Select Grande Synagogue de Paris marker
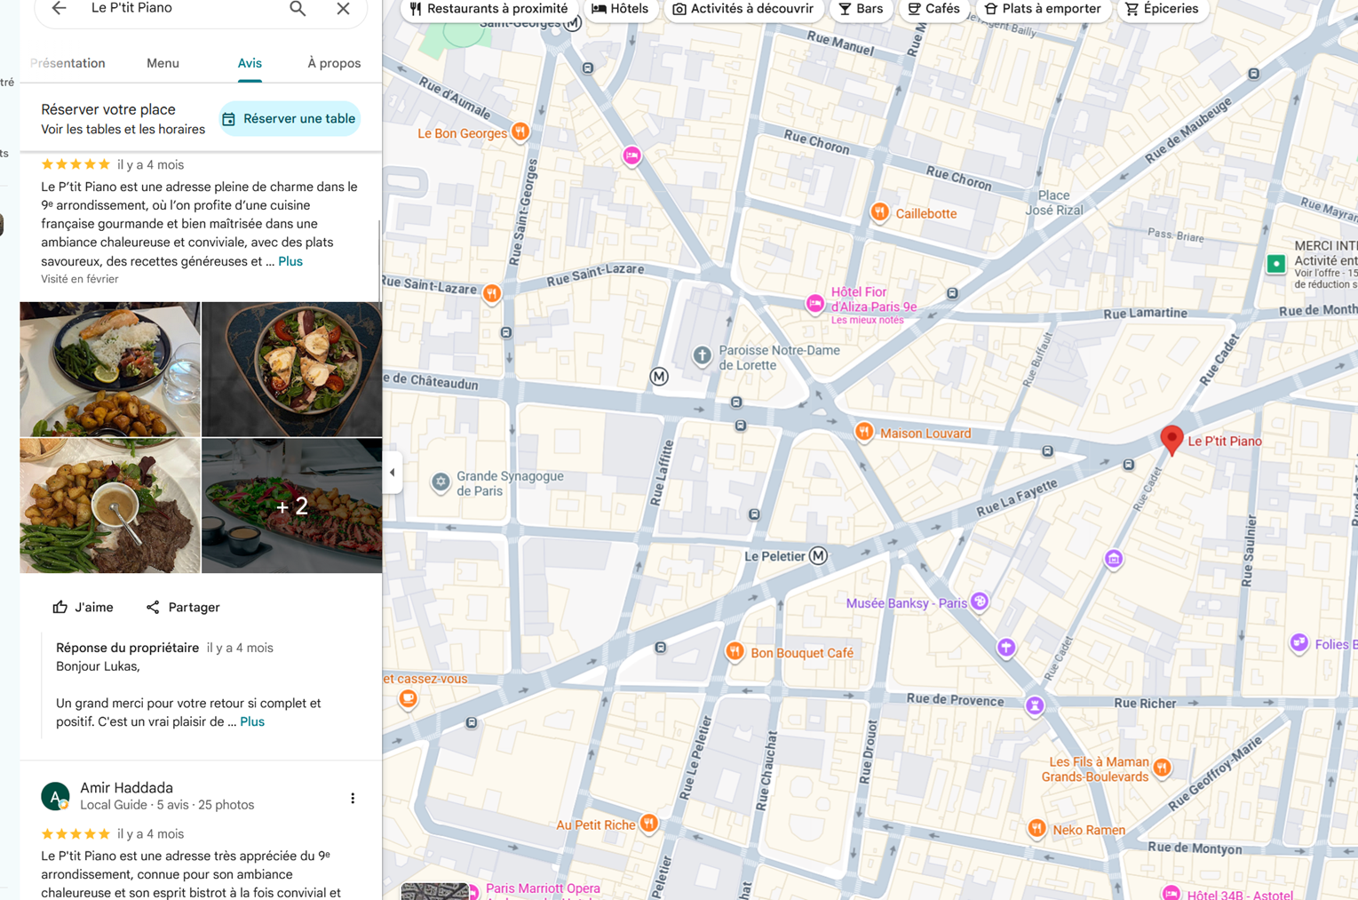This screenshot has width=1358, height=900. [441, 482]
